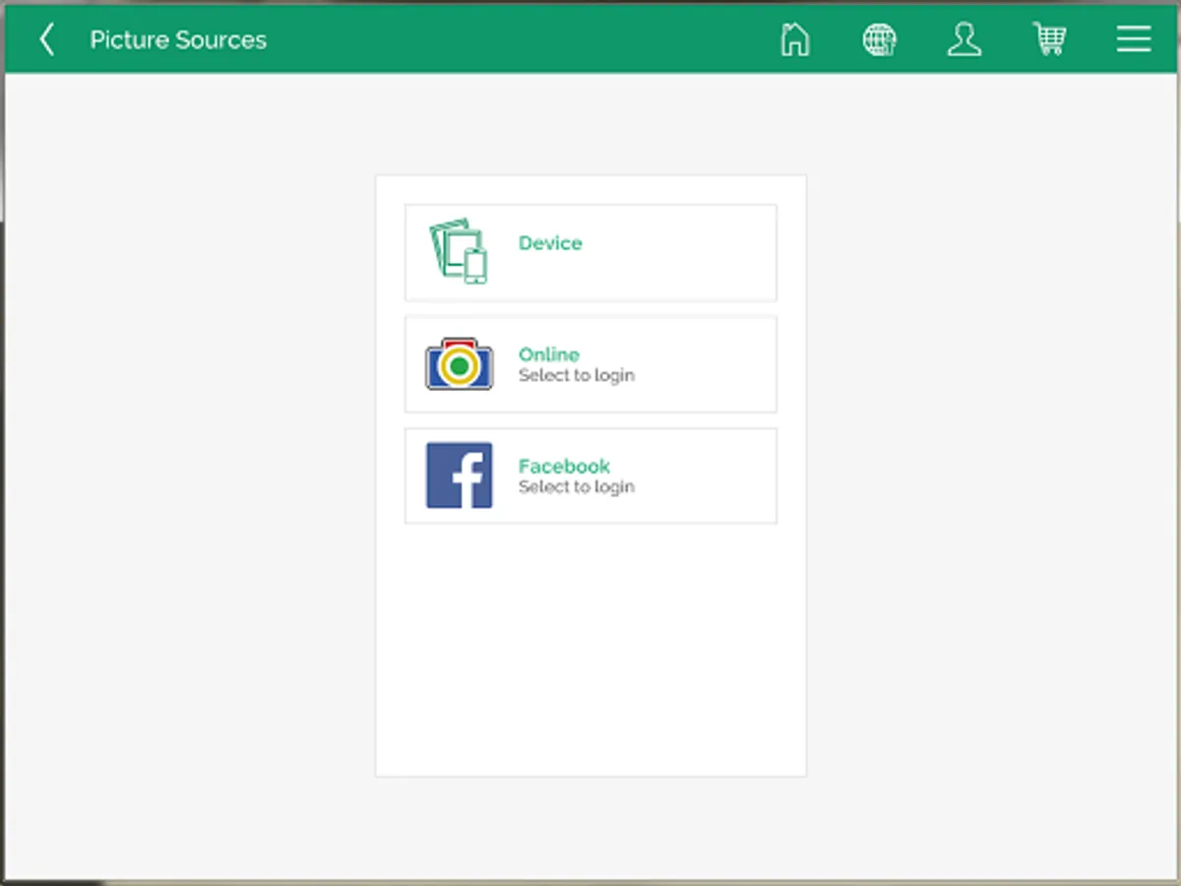Image resolution: width=1181 pixels, height=886 pixels.
Task: Open the Home icon in header
Action: click(x=795, y=39)
